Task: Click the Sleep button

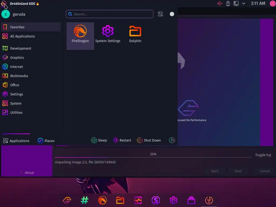Action: pyautogui.click(x=99, y=140)
